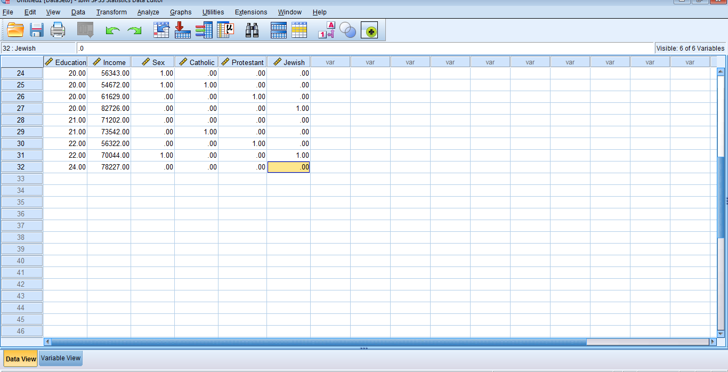Redo with the green right arrow
This screenshot has height=372, width=728.
[134, 31]
